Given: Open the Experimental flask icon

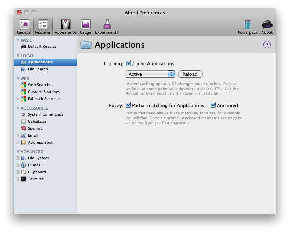Looking at the screenshot, I should tap(107, 24).
